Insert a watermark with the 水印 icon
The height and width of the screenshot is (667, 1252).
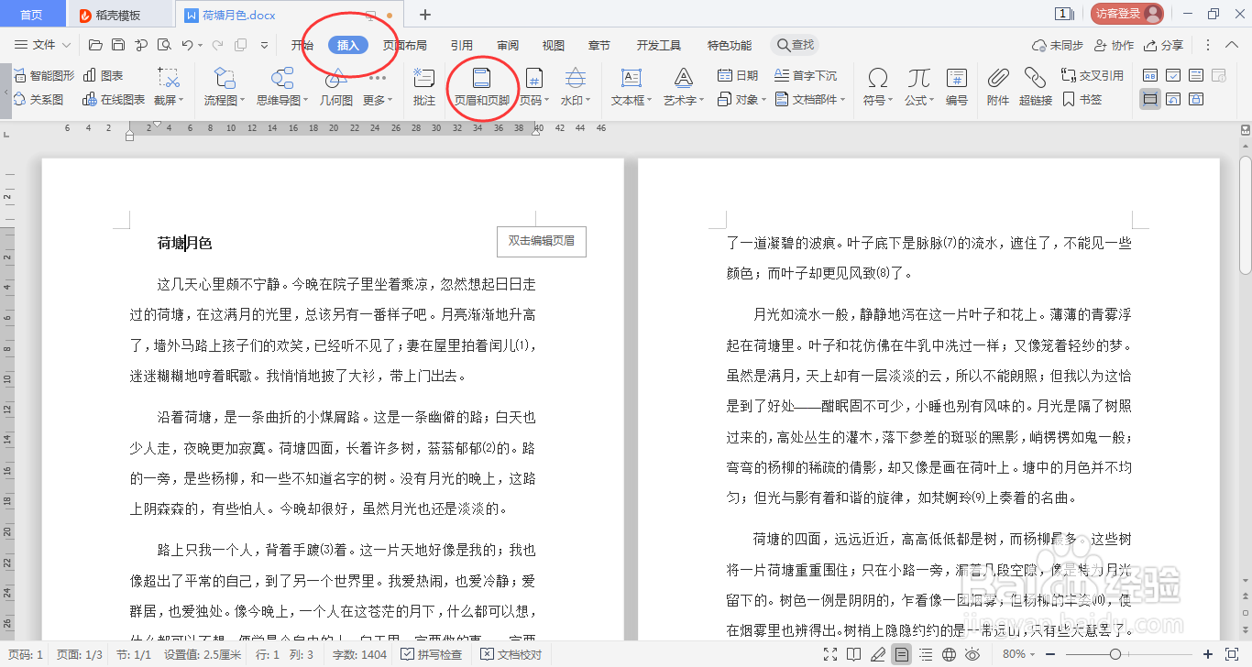(x=576, y=87)
